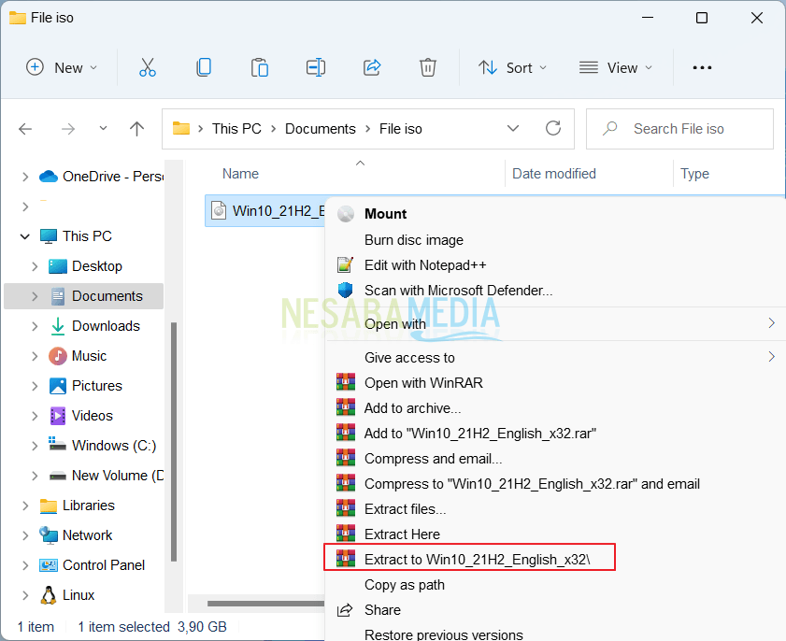Click the navigation pane vertical scrollbar

coord(174,441)
